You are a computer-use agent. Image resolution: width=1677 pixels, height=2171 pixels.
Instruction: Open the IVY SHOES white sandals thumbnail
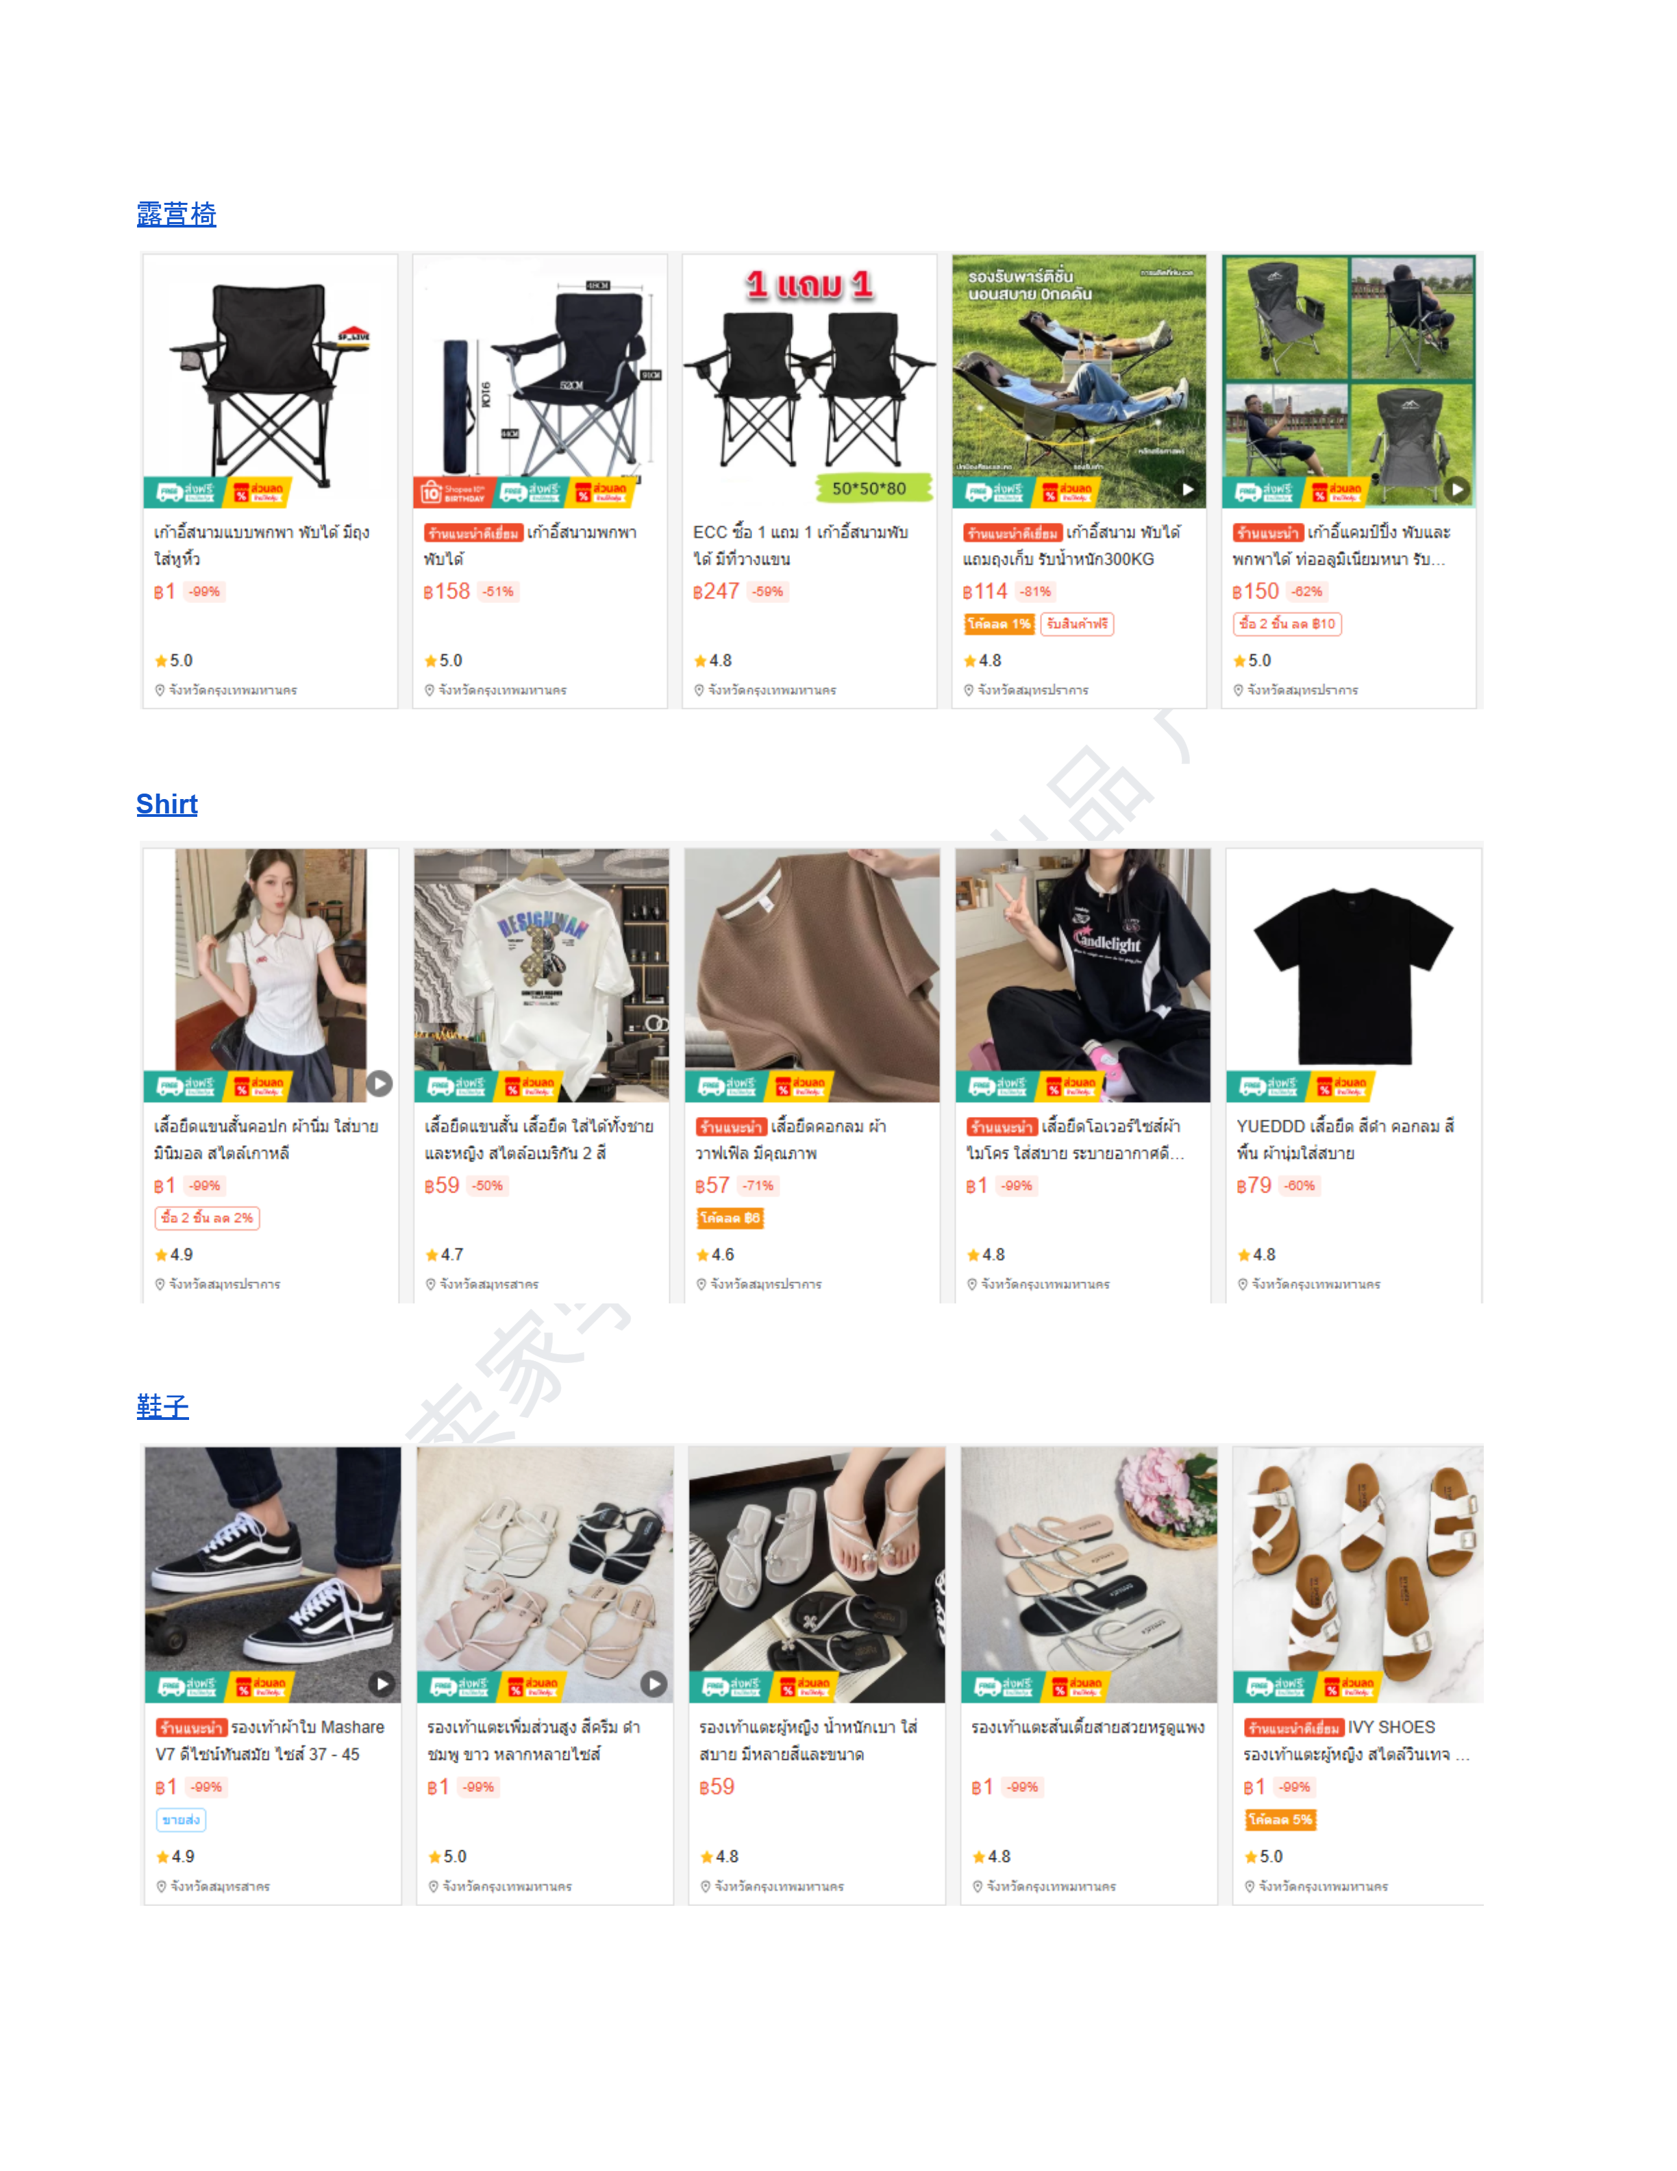pyautogui.click(x=1358, y=1575)
